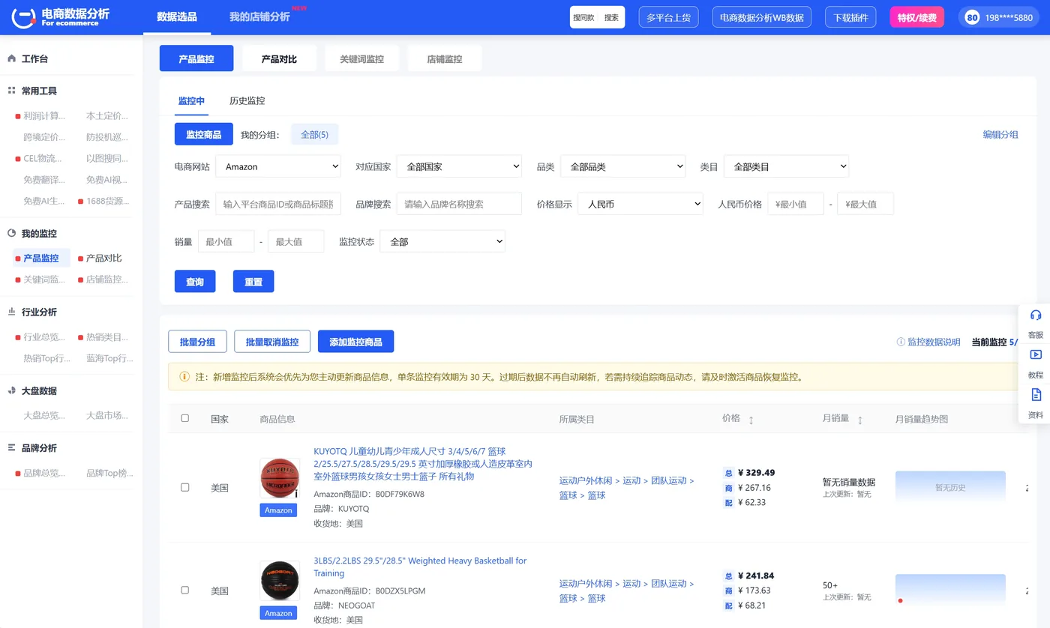
Task: Click the 我的监控 pie icon
Action: tap(11, 234)
